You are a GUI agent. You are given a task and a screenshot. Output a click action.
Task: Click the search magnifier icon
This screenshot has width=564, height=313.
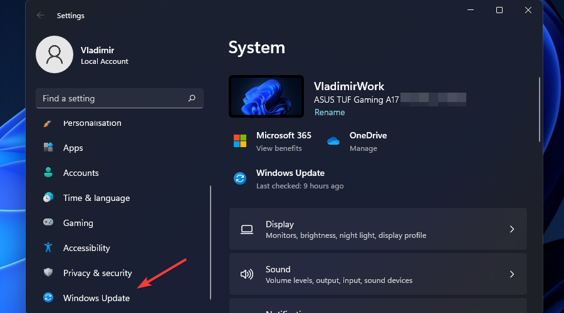[192, 98]
